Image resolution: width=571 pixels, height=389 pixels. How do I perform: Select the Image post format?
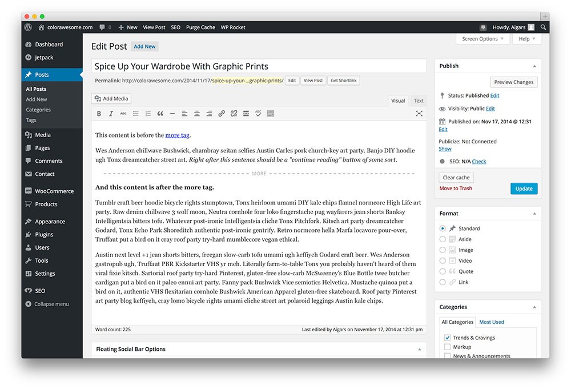click(x=443, y=250)
